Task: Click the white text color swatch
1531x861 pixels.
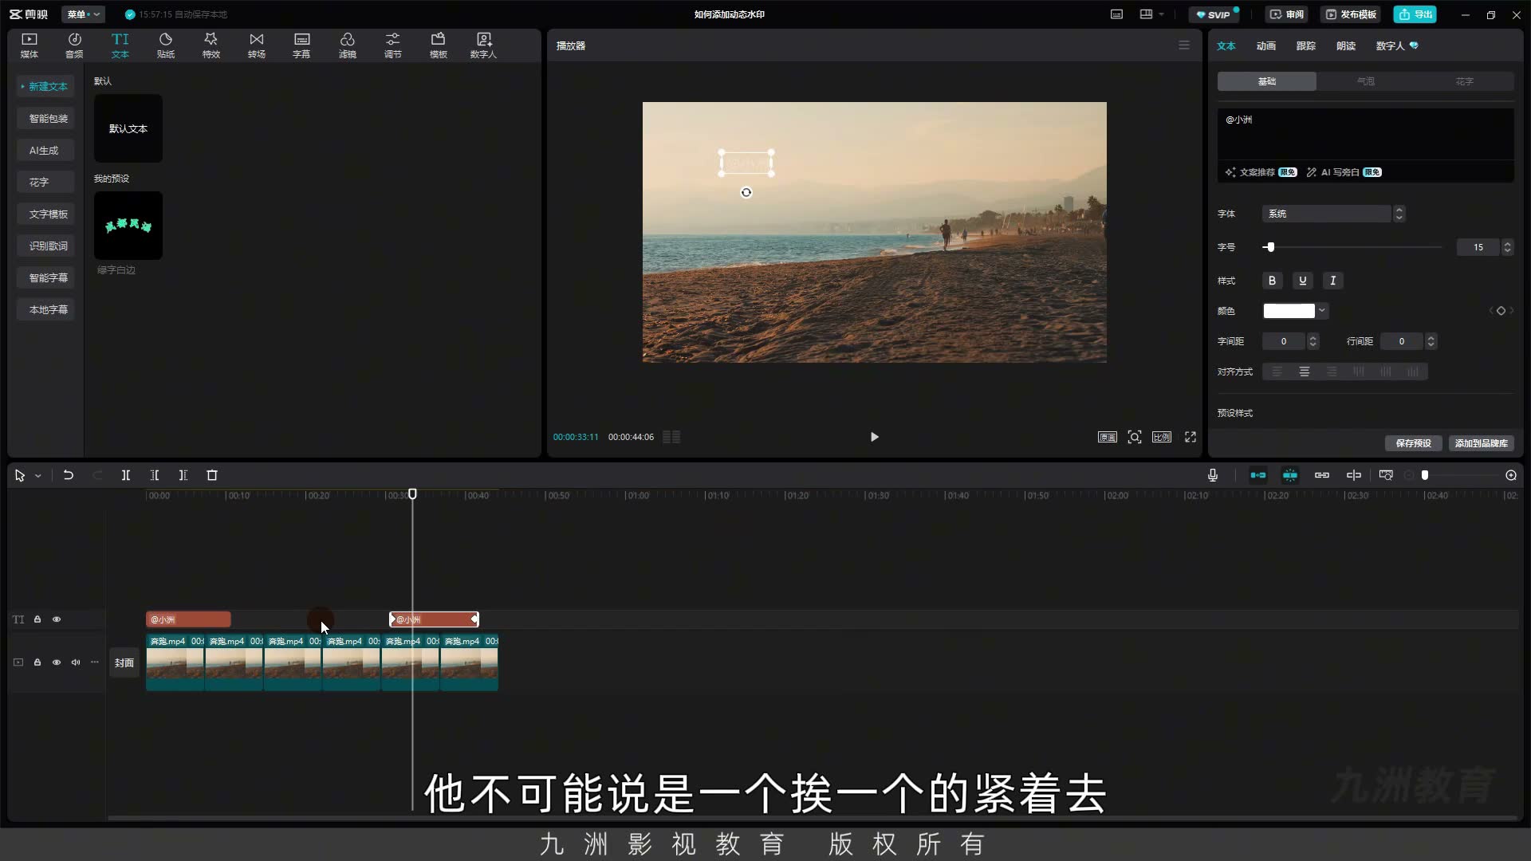Action: point(1289,311)
